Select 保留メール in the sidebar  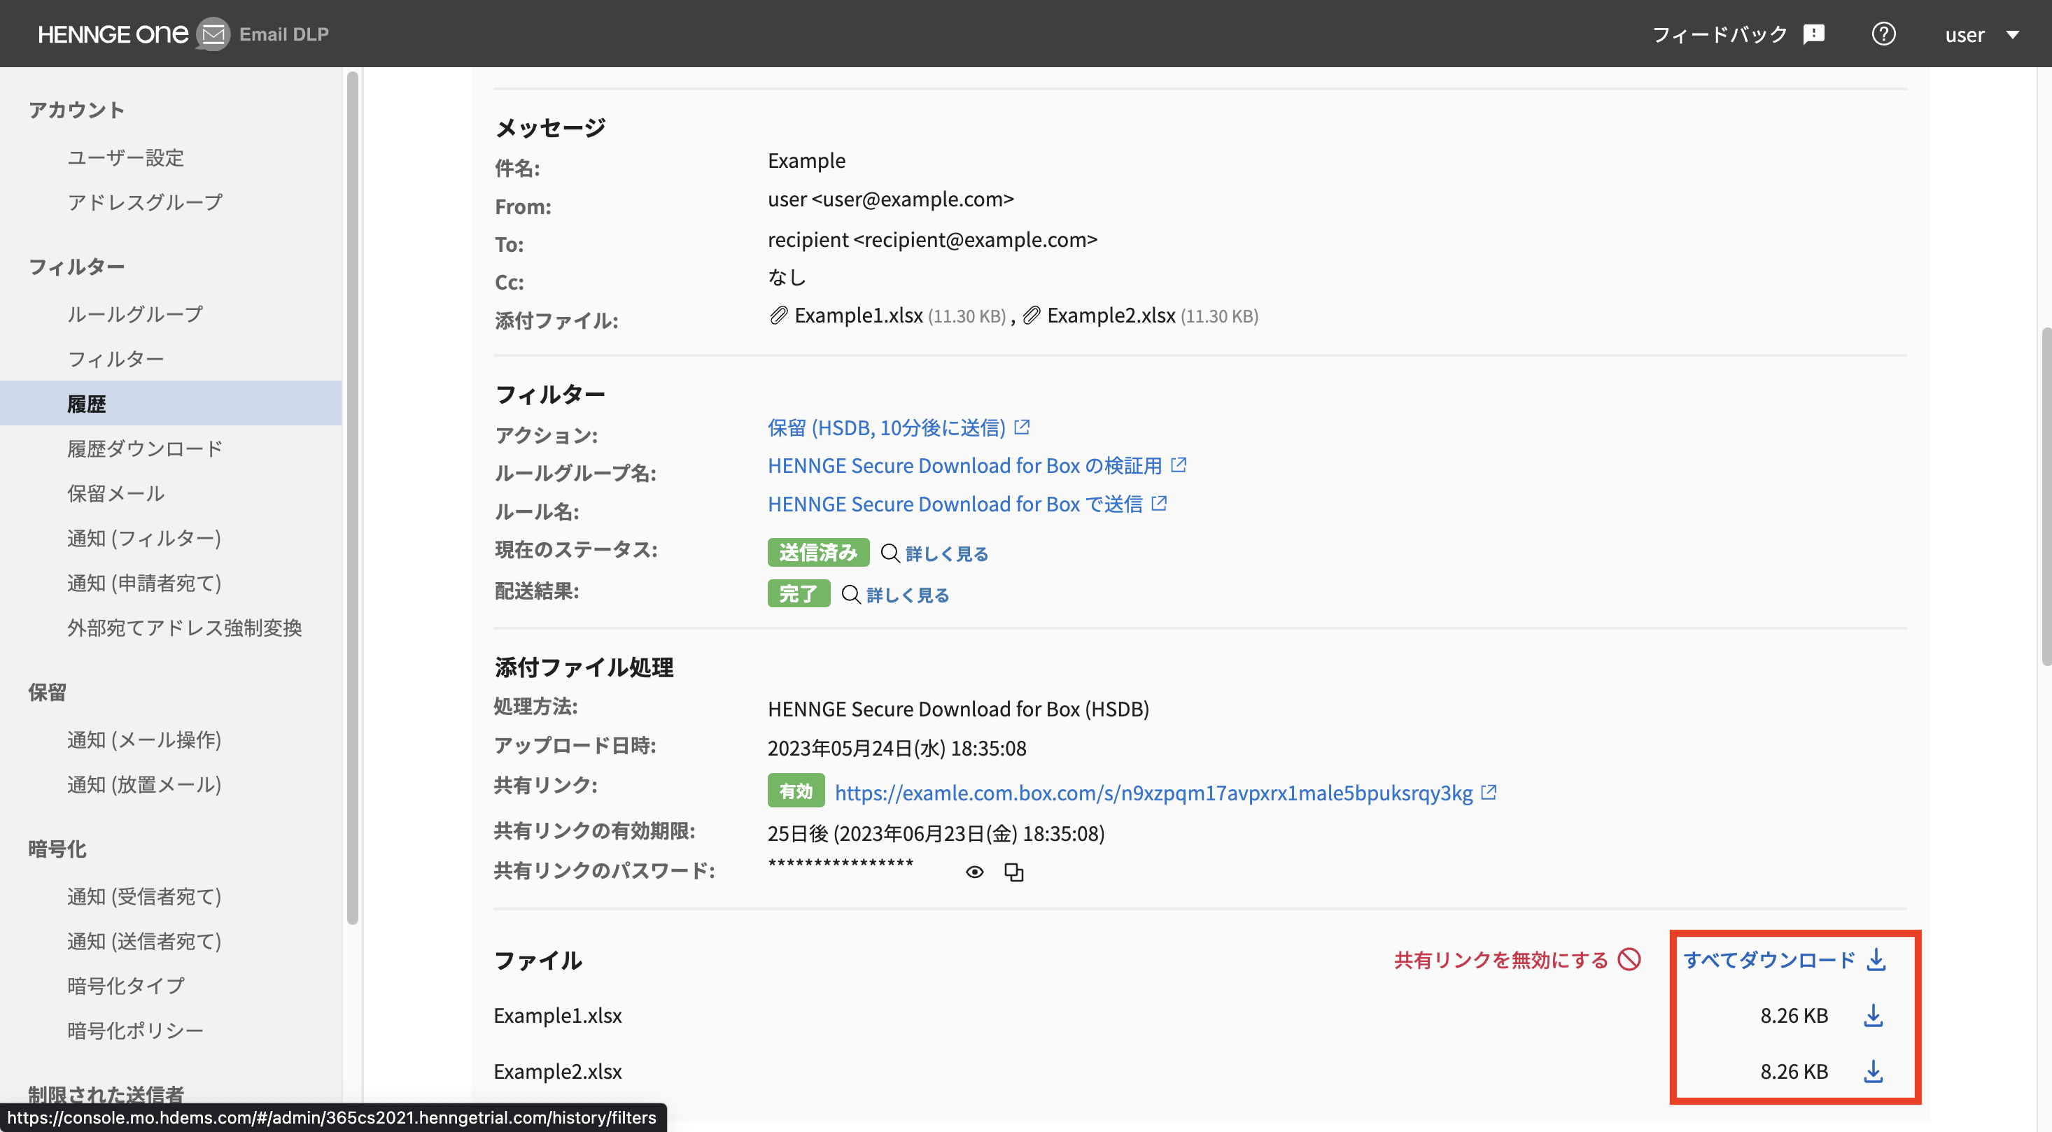click(115, 493)
